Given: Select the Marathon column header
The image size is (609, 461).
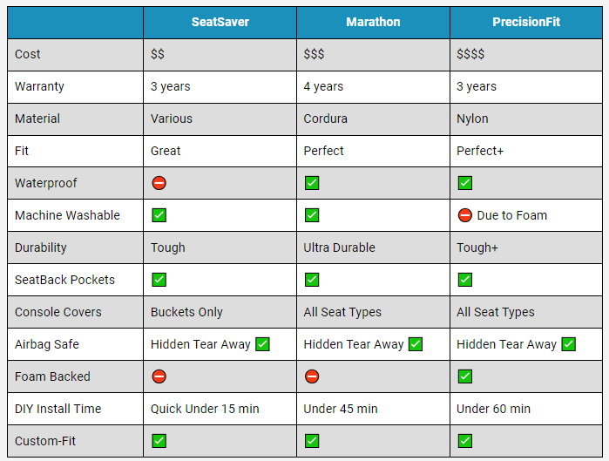Looking at the screenshot, I should [x=373, y=22].
